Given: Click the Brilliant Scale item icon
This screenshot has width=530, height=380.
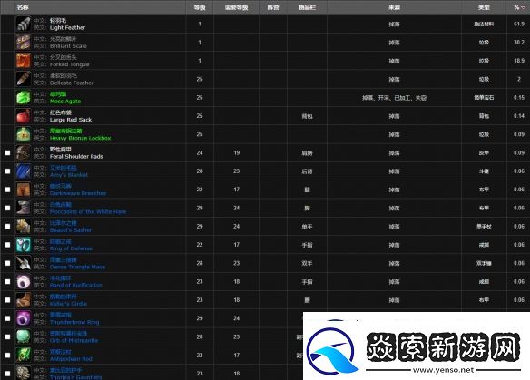Looking at the screenshot, I should coord(24,43).
